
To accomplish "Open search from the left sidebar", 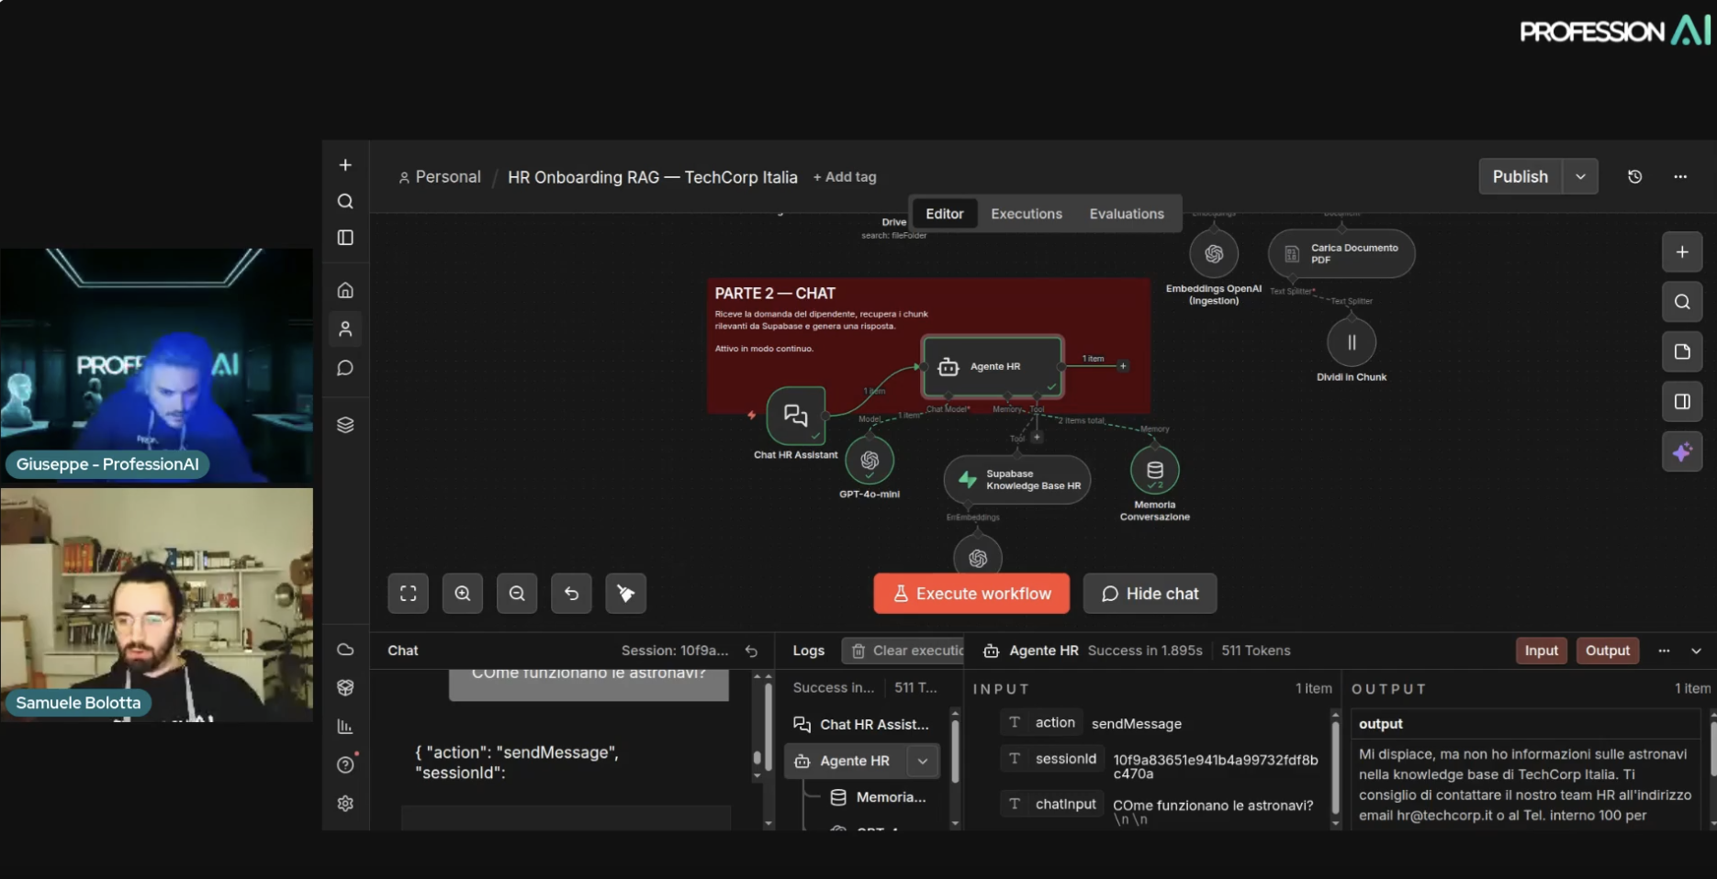I will click(x=345, y=202).
